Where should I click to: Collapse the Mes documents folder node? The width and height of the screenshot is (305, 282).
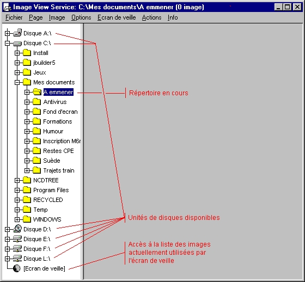pos(17,82)
